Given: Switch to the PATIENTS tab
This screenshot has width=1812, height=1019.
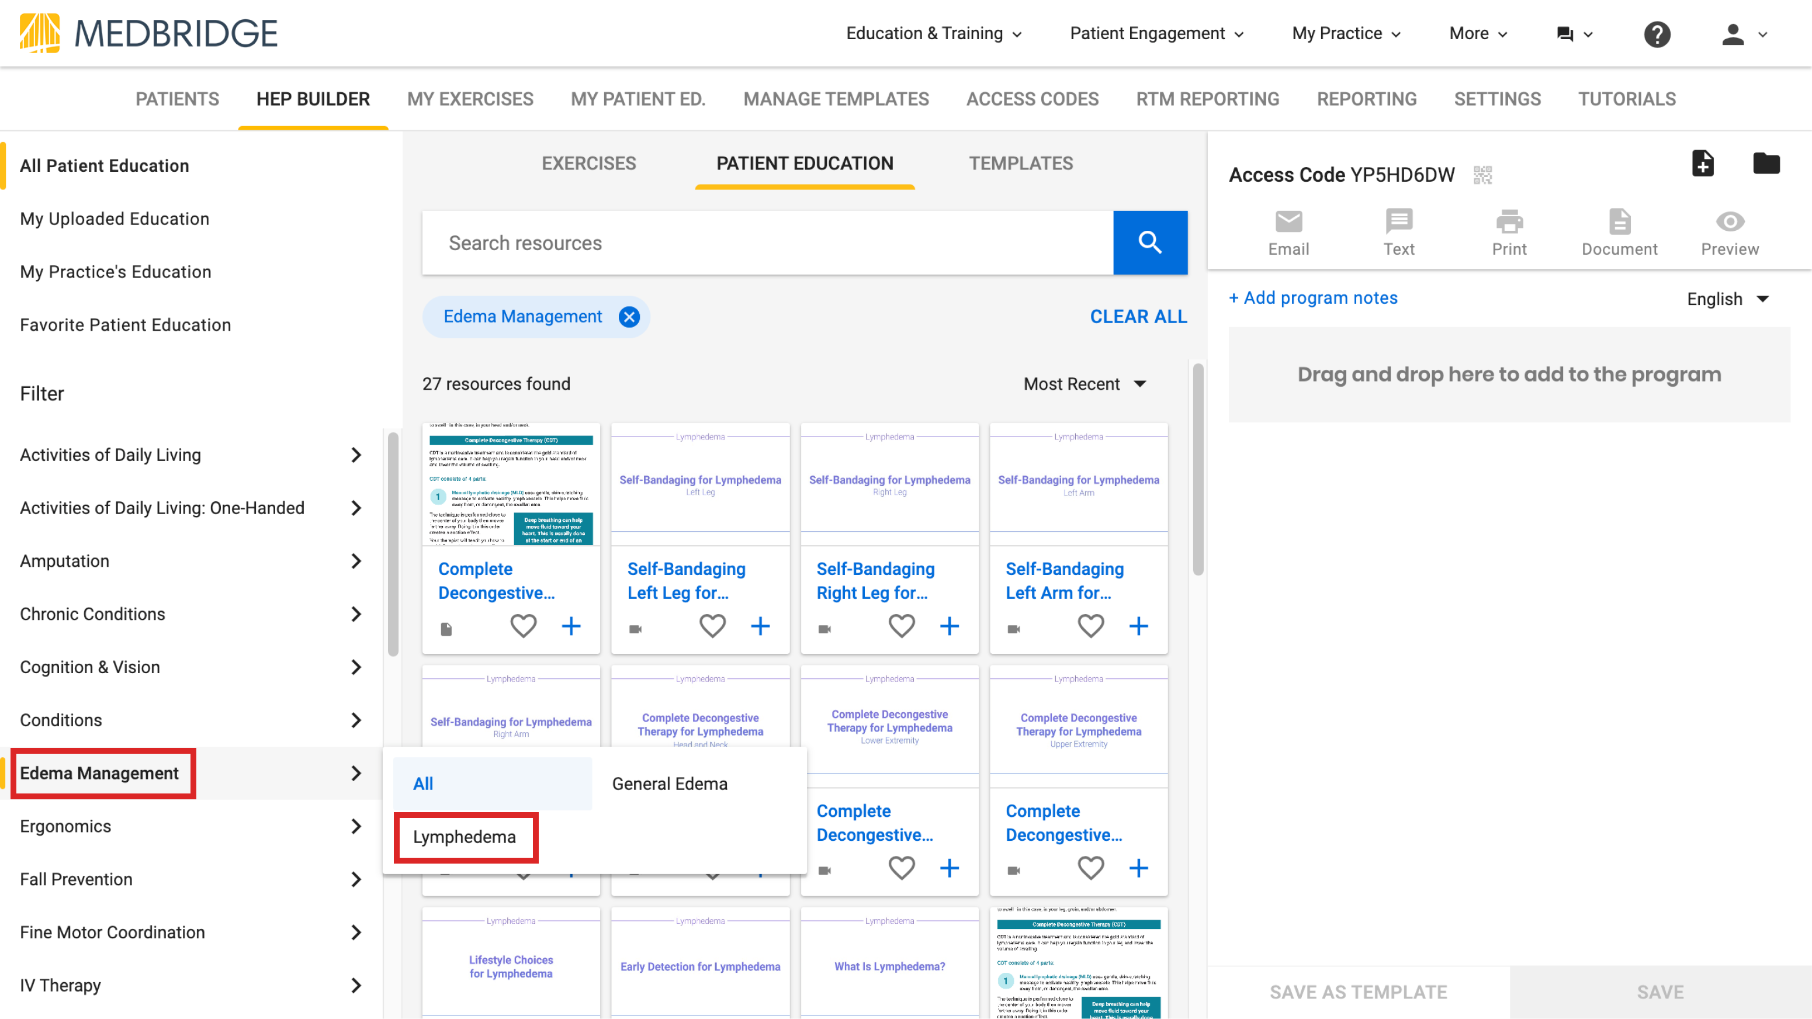Looking at the screenshot, I should [x=177, y=99].
